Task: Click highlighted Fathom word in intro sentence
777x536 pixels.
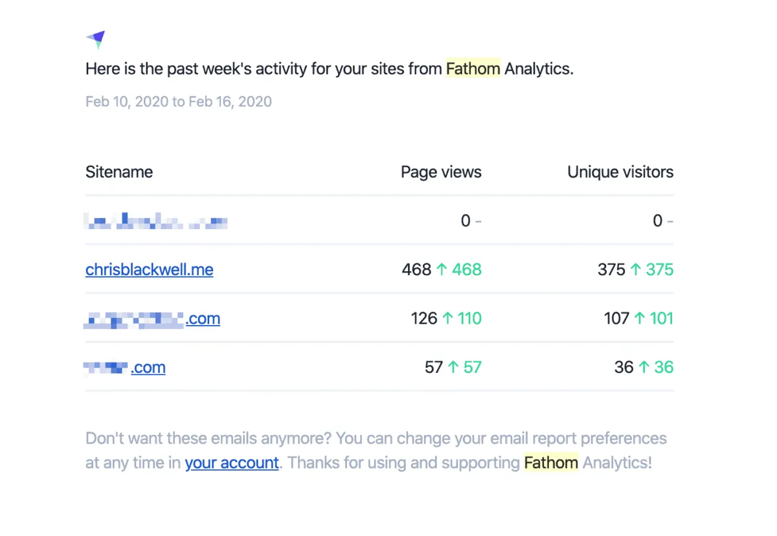Action: tap(473, 69)
